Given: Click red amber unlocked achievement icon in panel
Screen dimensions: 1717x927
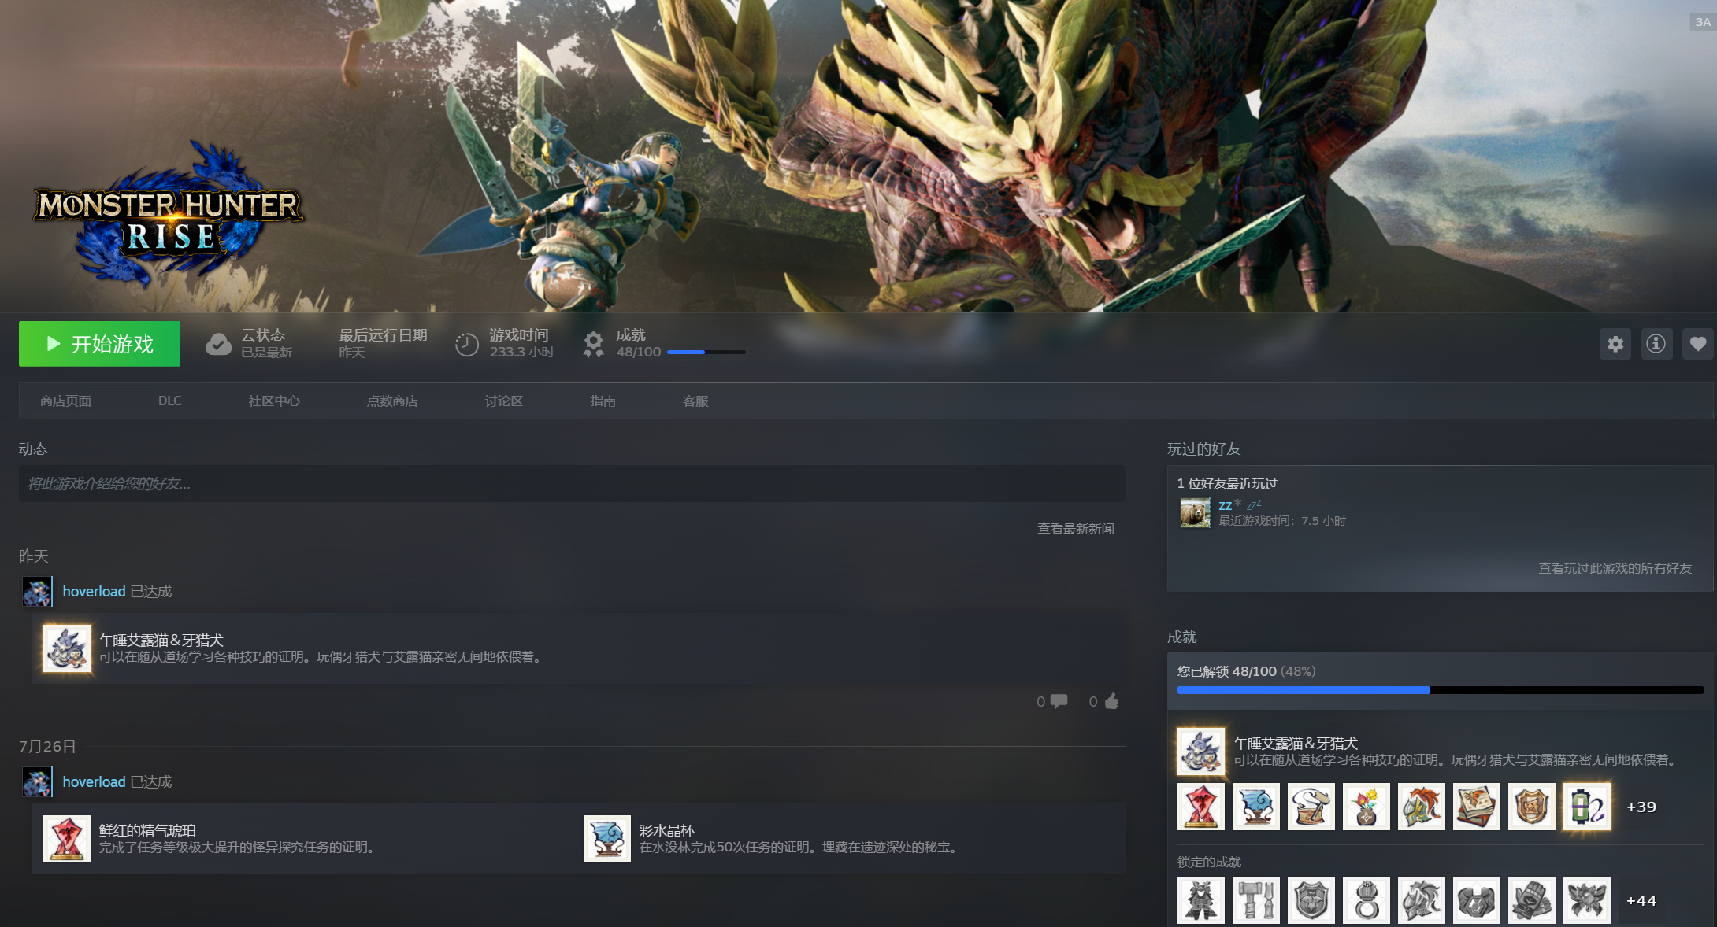Looking at the screenshot, I should pos(1201,807).
